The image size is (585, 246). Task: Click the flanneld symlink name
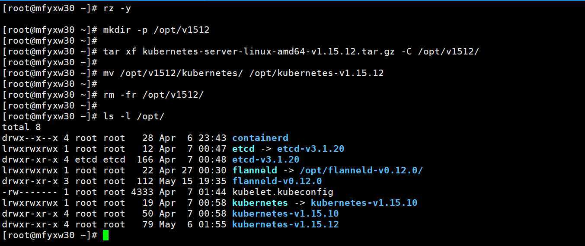(254, 170)
